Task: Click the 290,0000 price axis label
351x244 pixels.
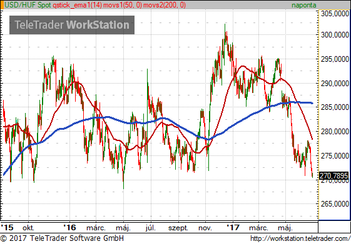Action: click(x=335, y=84)
